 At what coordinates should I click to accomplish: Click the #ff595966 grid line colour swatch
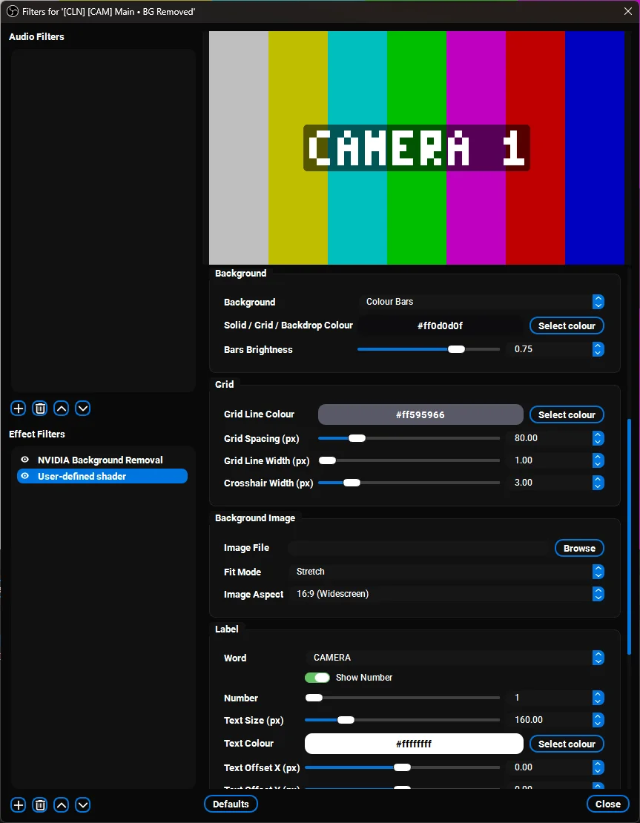tap(420, 414)
